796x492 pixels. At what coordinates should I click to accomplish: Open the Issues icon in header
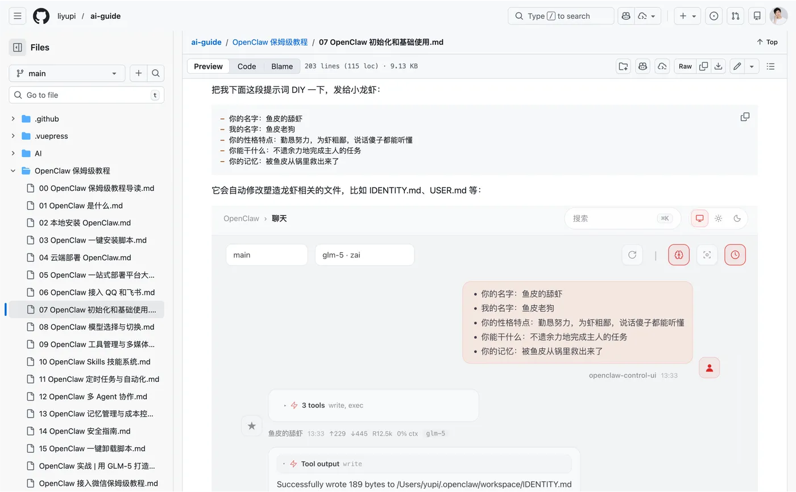[714, 16]
